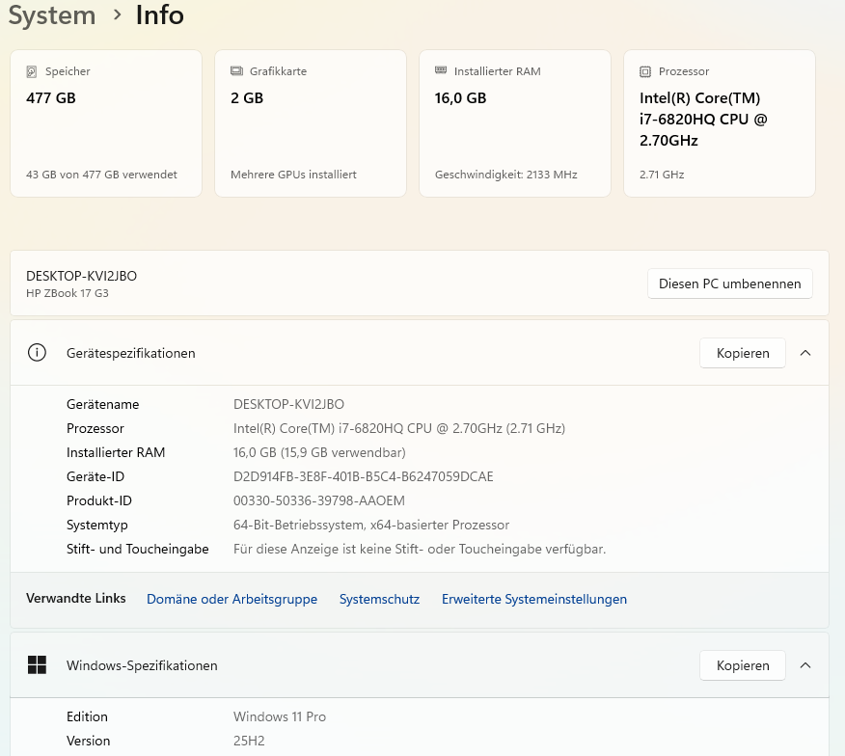Click the Version row label
Viewport: 845px width, 756px height.
click(89, 741)
